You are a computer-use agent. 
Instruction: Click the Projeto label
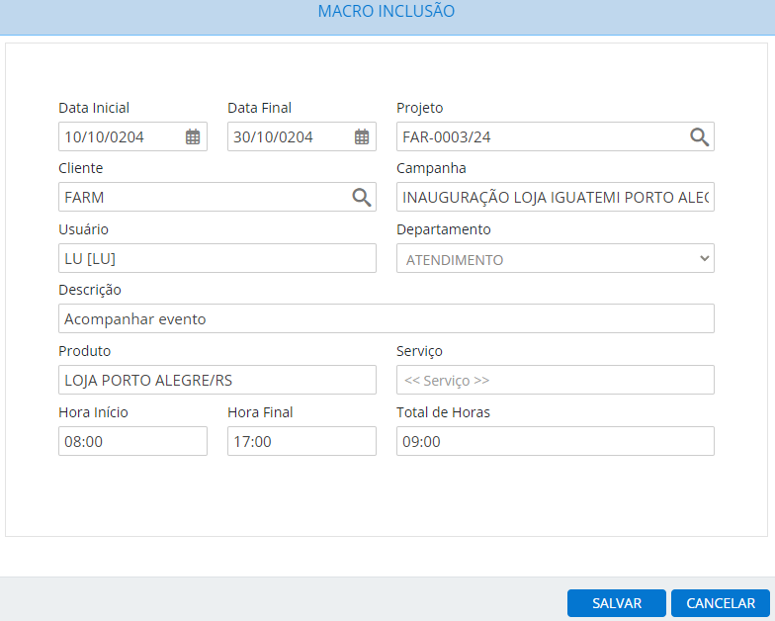click(419, 109)
